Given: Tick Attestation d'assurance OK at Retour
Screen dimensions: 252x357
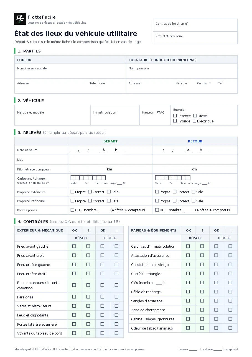Looking at the screenshot, I should coord(216,255).
